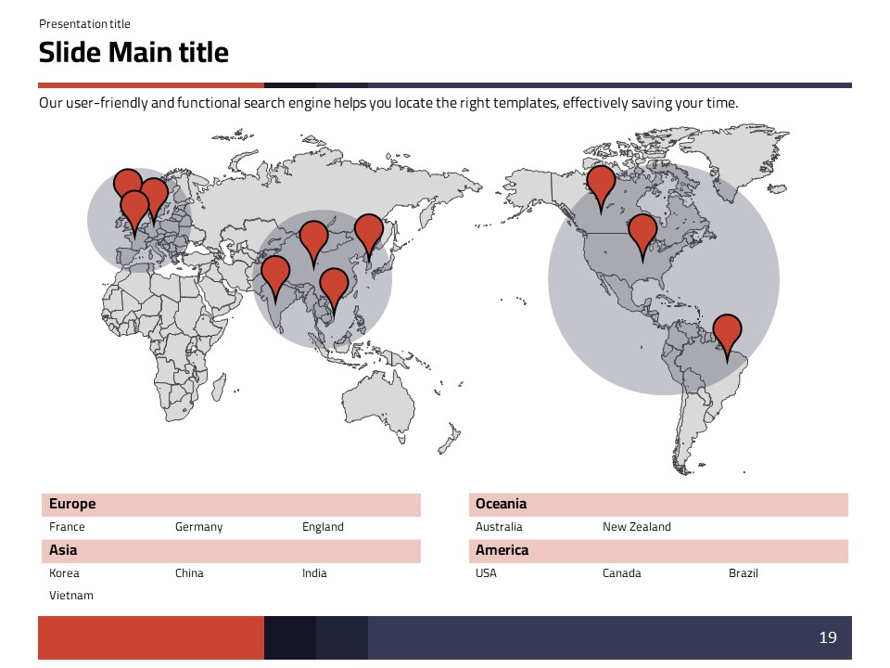Click the America table header row
The image size is (890, 668).
(x=658, y=551)
